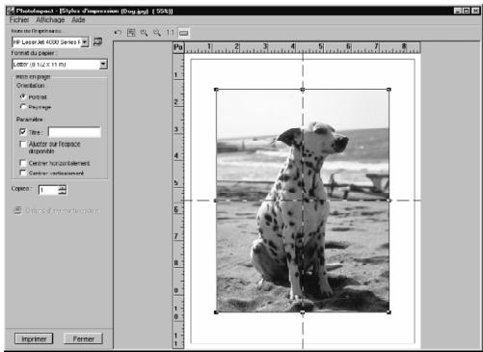Click the bottom-left resize handle of the photo

pos(216,312)
